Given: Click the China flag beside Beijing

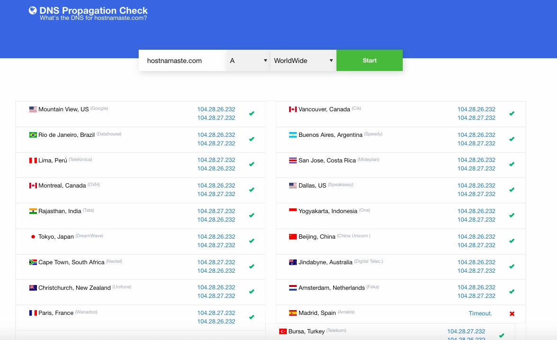Looking at the screenshot, I should coord(293,237).
